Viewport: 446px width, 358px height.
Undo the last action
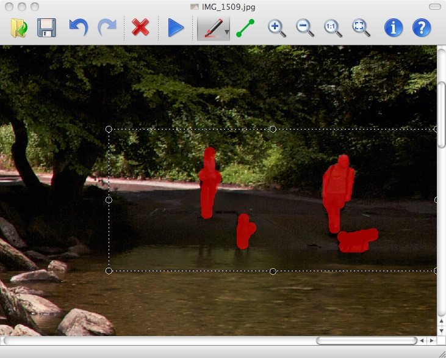(x=78, y=27)
